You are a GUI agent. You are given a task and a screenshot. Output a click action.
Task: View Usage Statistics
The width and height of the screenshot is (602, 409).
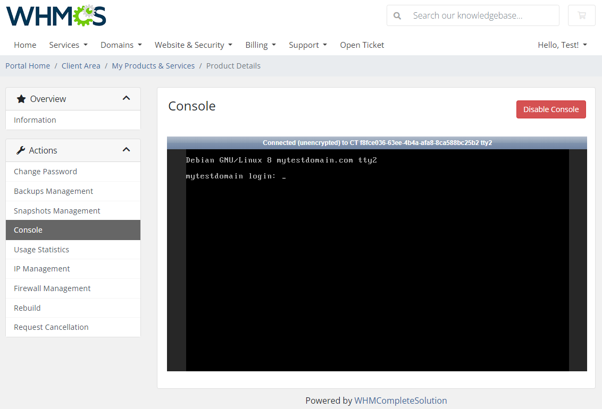tap(41, 249)
